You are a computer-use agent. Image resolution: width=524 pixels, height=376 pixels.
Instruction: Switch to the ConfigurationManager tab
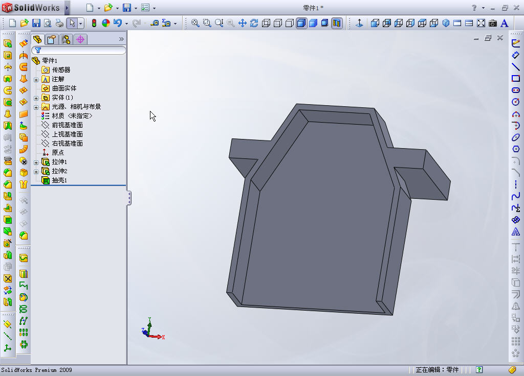coord(66,39)
